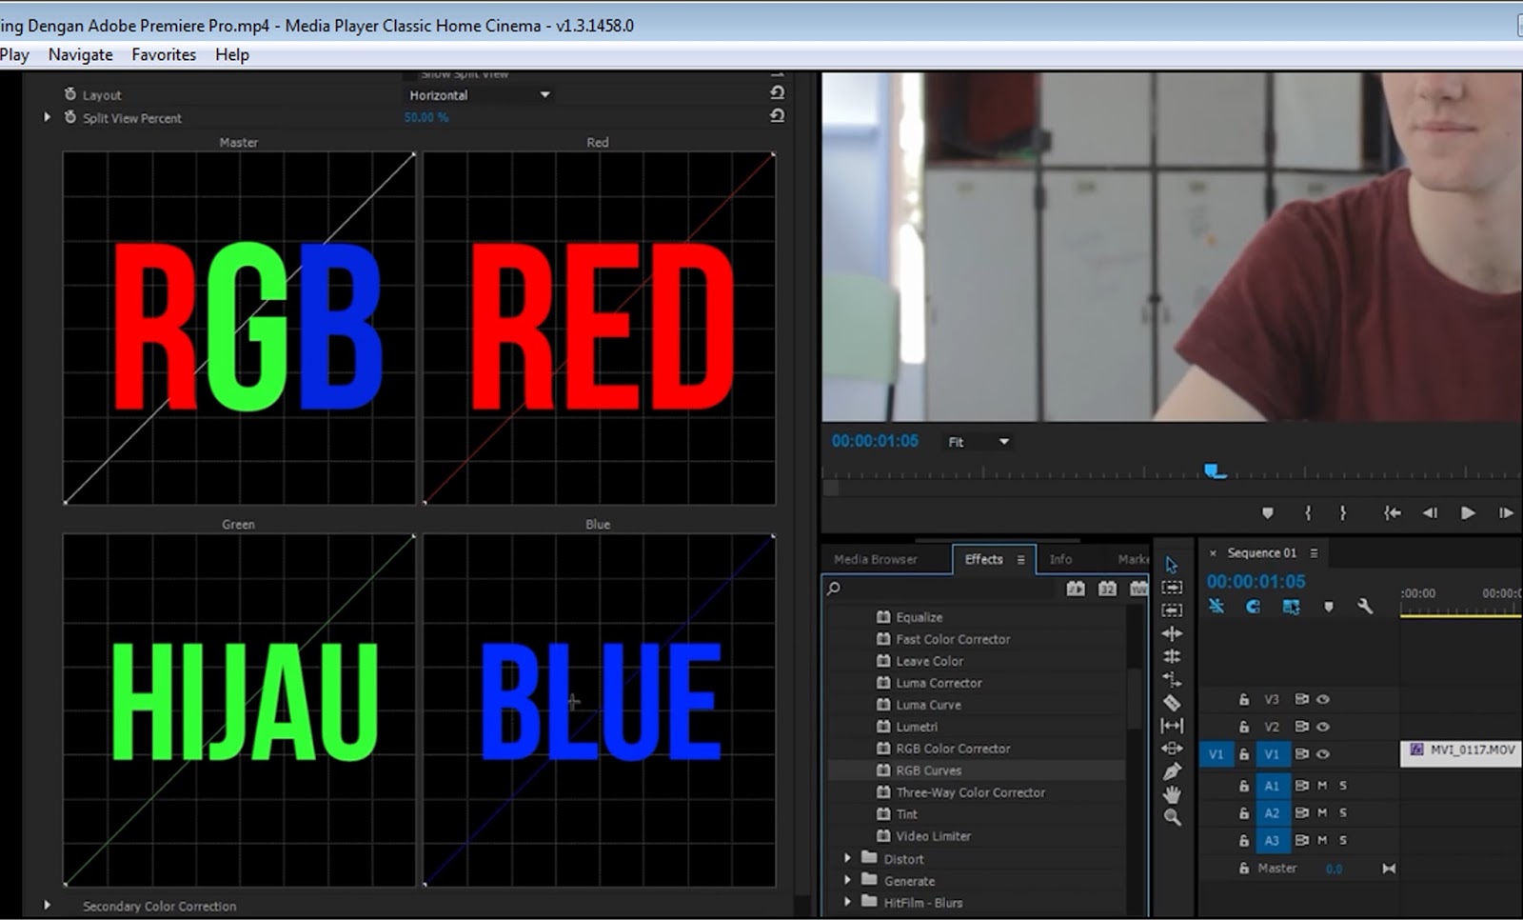Click the Play button in the transport controls
This screenshot has width=1523, height=920.
pos(1467,512)
